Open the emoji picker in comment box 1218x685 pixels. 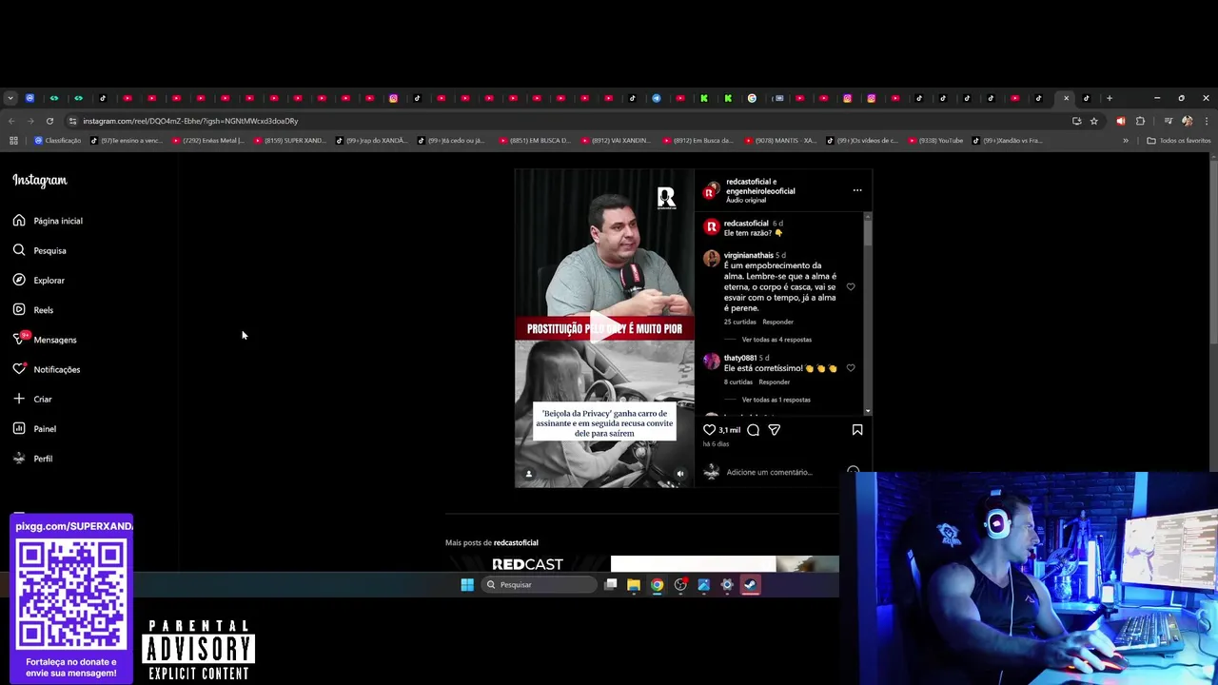click(x=853, y=472)
